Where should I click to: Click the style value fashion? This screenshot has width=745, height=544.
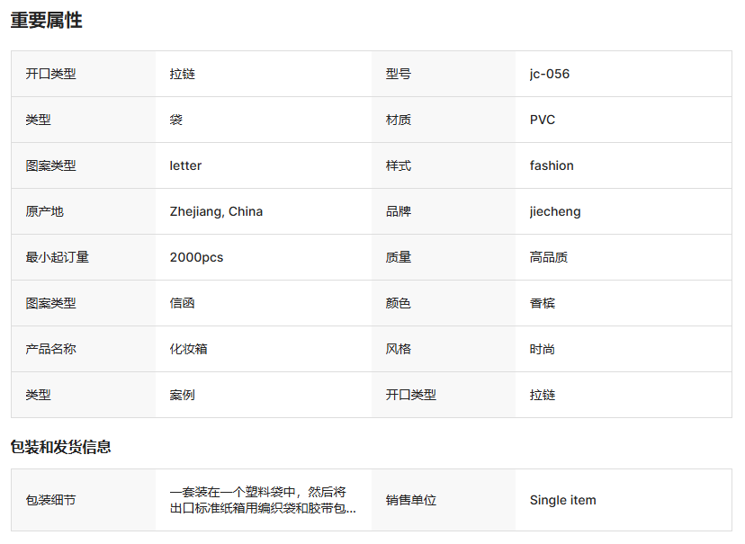pos(551,165)
